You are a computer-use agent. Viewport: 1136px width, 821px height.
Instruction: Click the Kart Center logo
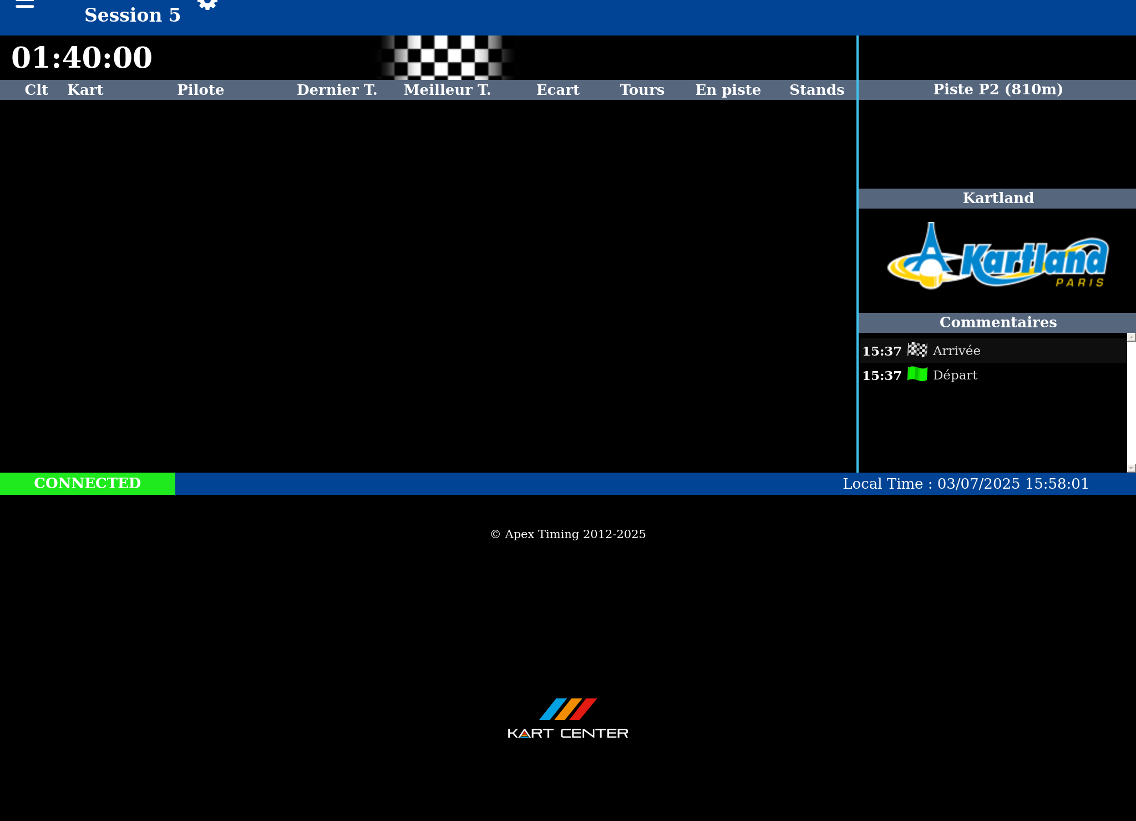tap(567, 718)
